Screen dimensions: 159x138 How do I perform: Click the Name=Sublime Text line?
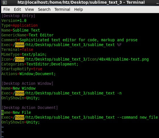pyautogui.click(x=21, y=30)
